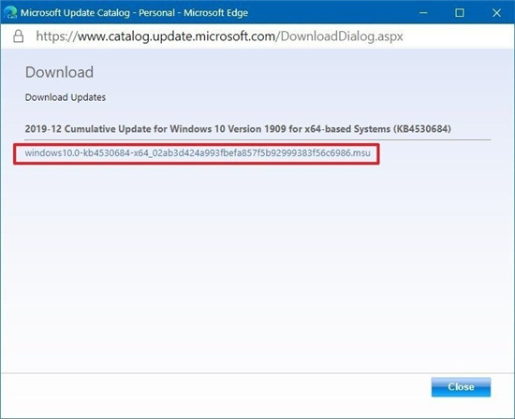Click the Personal profile label in title bar
515x419 pixels.
[x=156, y=13]
